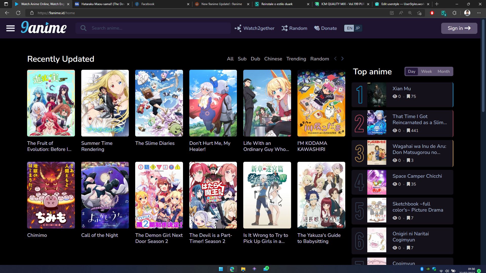Open File Explorer from taskbar
This screenshot has width=486, height=273.
[243, 269]
